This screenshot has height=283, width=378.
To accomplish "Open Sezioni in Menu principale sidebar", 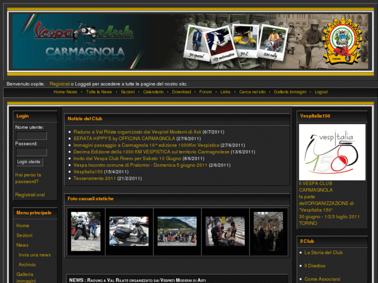I will (x=24, y=235).
